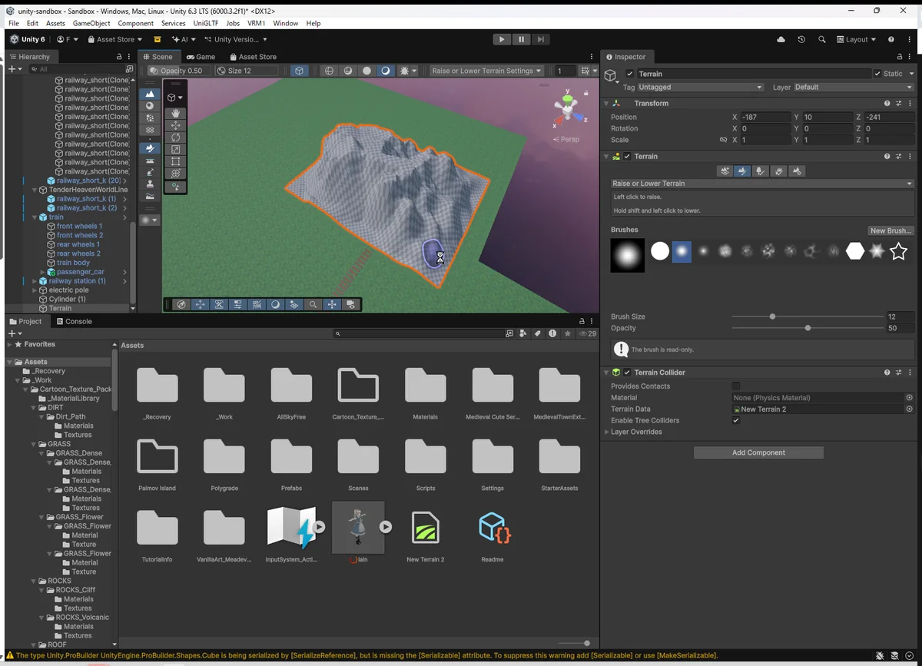
Task: Select the Hand view tool in scene
Action: pyautogui.click(x=175, y=113)
